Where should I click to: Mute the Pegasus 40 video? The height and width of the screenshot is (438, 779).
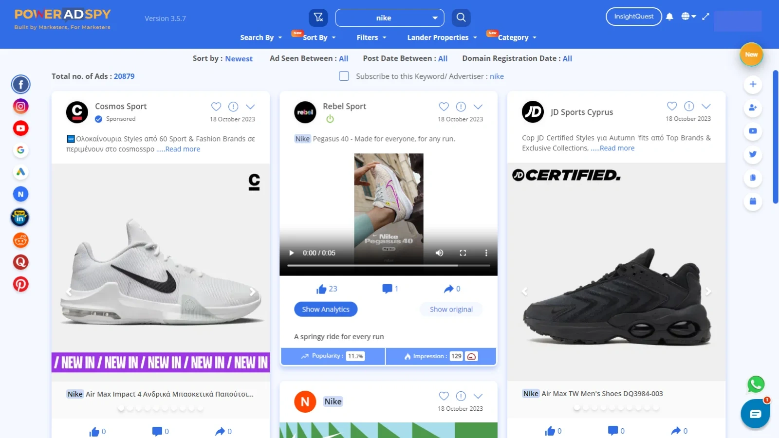(x=439, y=253)
